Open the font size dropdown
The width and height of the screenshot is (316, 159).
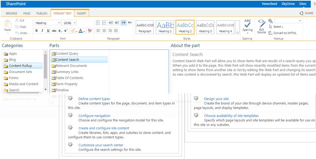coord(74,23)
